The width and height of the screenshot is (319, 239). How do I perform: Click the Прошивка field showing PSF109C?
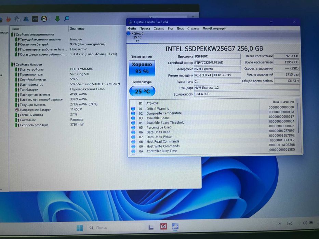point(217,56)
